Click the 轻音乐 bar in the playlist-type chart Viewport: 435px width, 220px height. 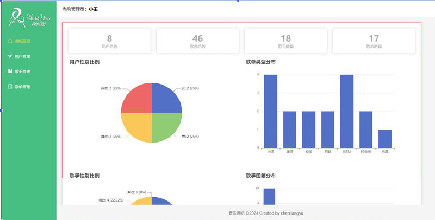366,130
